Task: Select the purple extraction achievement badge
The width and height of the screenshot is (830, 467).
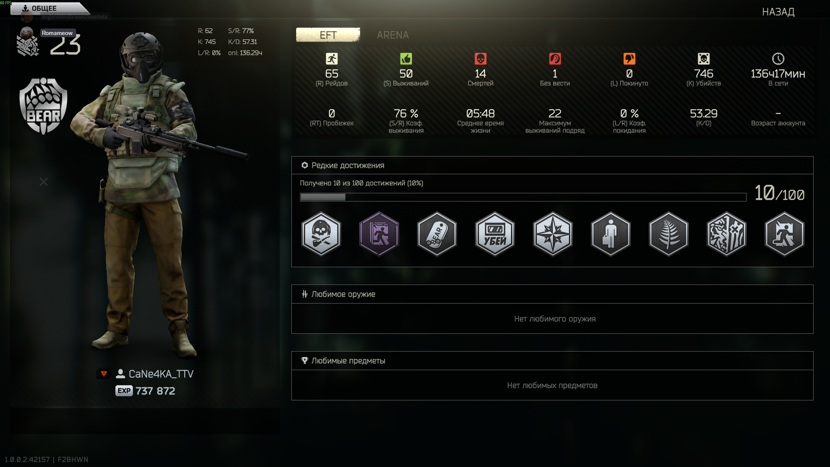Action: point(379,234)
